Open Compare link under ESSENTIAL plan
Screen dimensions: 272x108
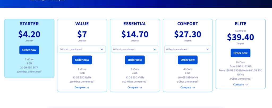135,87
